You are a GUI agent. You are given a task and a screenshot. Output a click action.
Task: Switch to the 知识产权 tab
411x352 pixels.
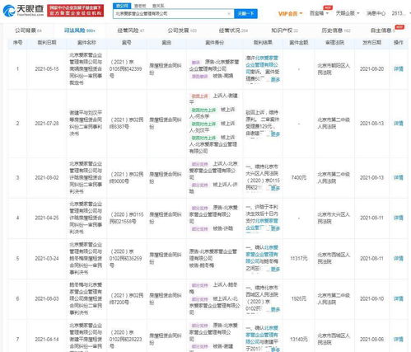tap(284, 31)
